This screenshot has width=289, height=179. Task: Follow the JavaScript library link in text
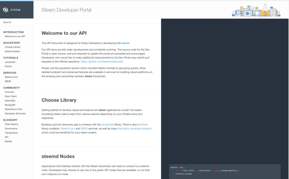pos(108,124)
